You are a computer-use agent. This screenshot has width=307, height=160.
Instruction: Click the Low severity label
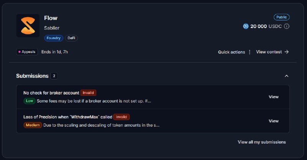click(x=30, y=101)
